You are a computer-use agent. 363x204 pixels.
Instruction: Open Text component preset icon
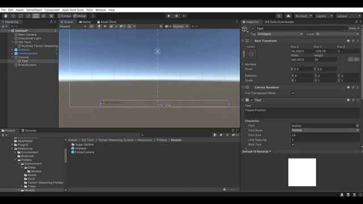(x=353, y=100)
